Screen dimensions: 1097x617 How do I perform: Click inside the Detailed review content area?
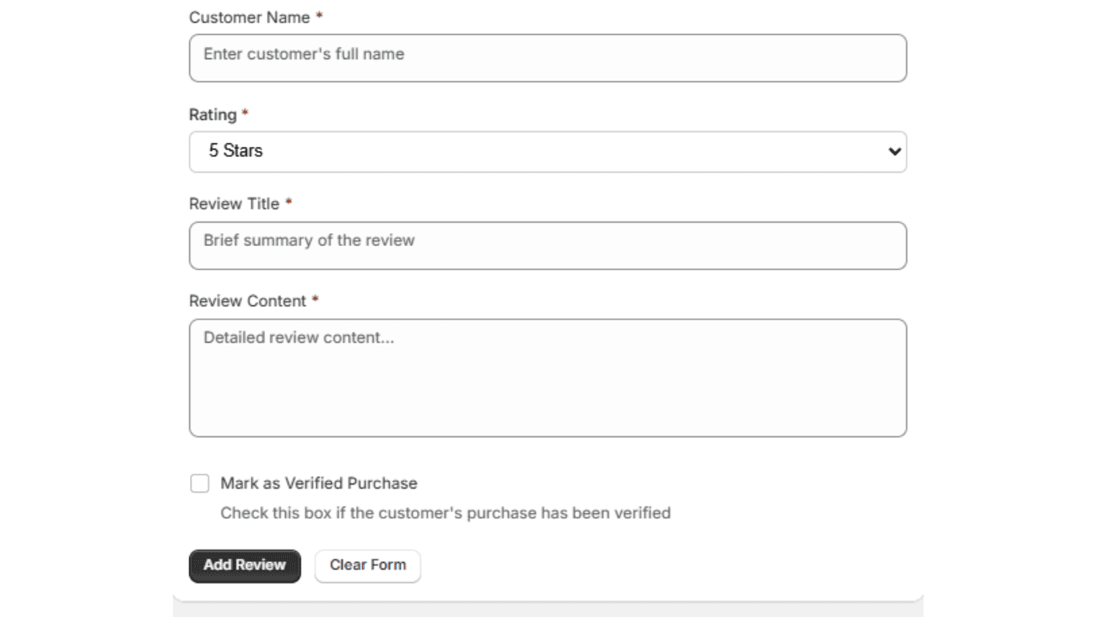click(547, 377)
